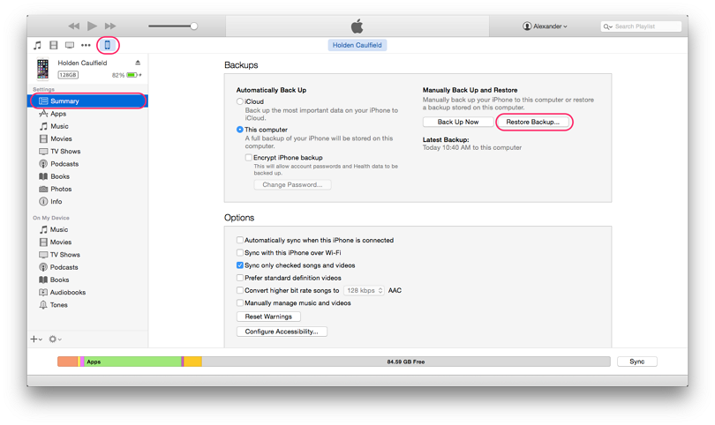Click the 128GB capacity label

[x=68, y=75]
